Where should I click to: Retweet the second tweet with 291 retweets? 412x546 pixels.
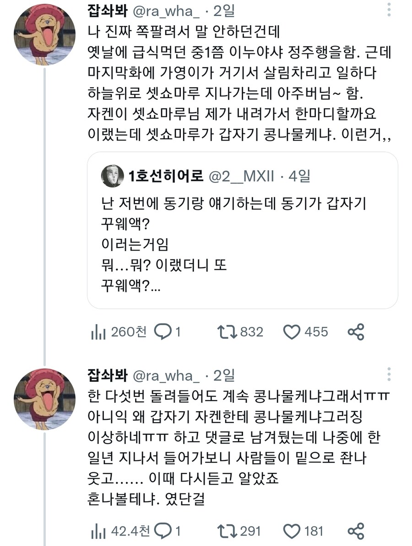click(x=227, y=531)
